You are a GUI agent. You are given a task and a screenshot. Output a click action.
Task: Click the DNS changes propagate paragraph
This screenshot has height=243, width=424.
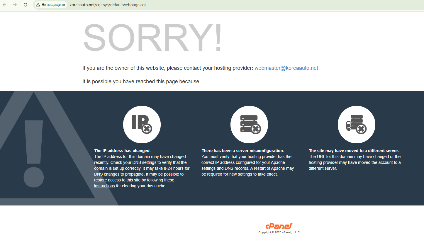(x=142, y=171)
